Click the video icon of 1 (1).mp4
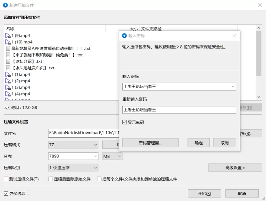 point(8,74)
